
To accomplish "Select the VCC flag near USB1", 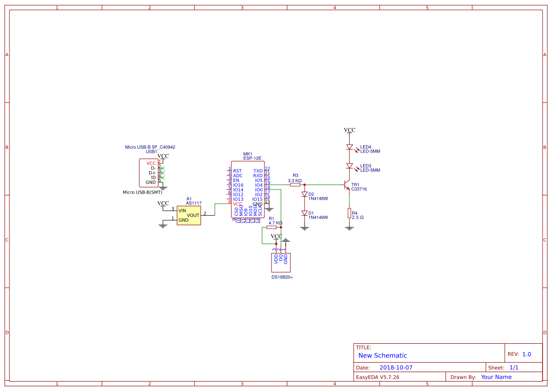I will point(162,155).
